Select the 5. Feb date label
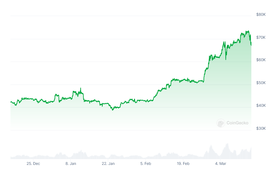The height and width of the screenshot is (171, 273). click(146, 164)
